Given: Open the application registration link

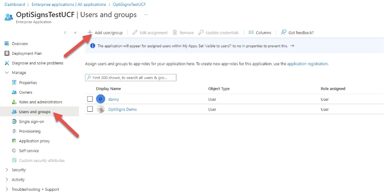Looking at the screenshot, I should (x=307, y=64).
